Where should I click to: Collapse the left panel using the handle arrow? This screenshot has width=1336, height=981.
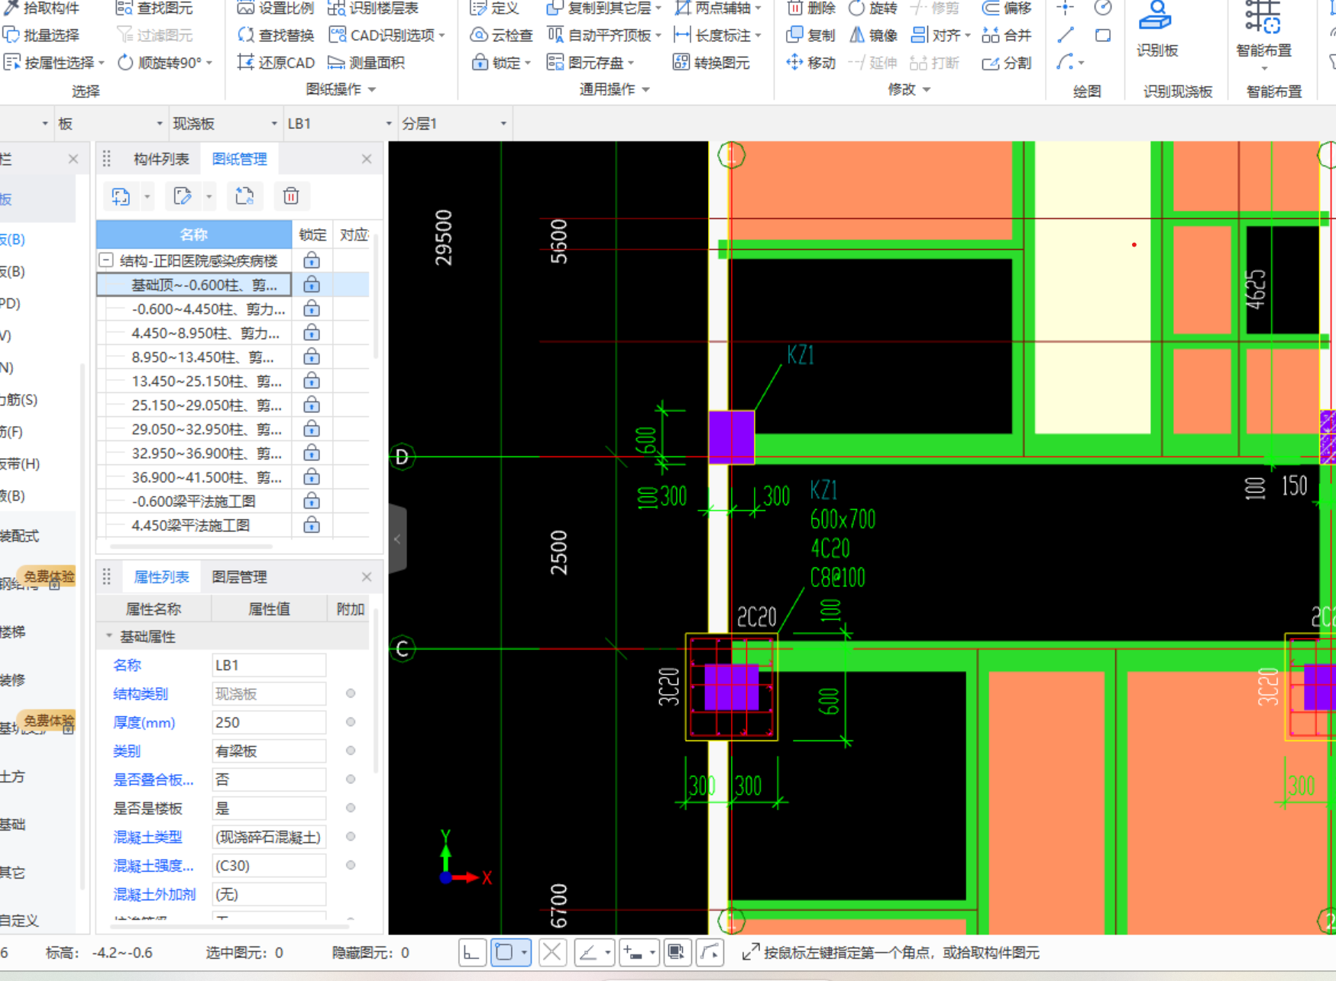pos(397,539)
